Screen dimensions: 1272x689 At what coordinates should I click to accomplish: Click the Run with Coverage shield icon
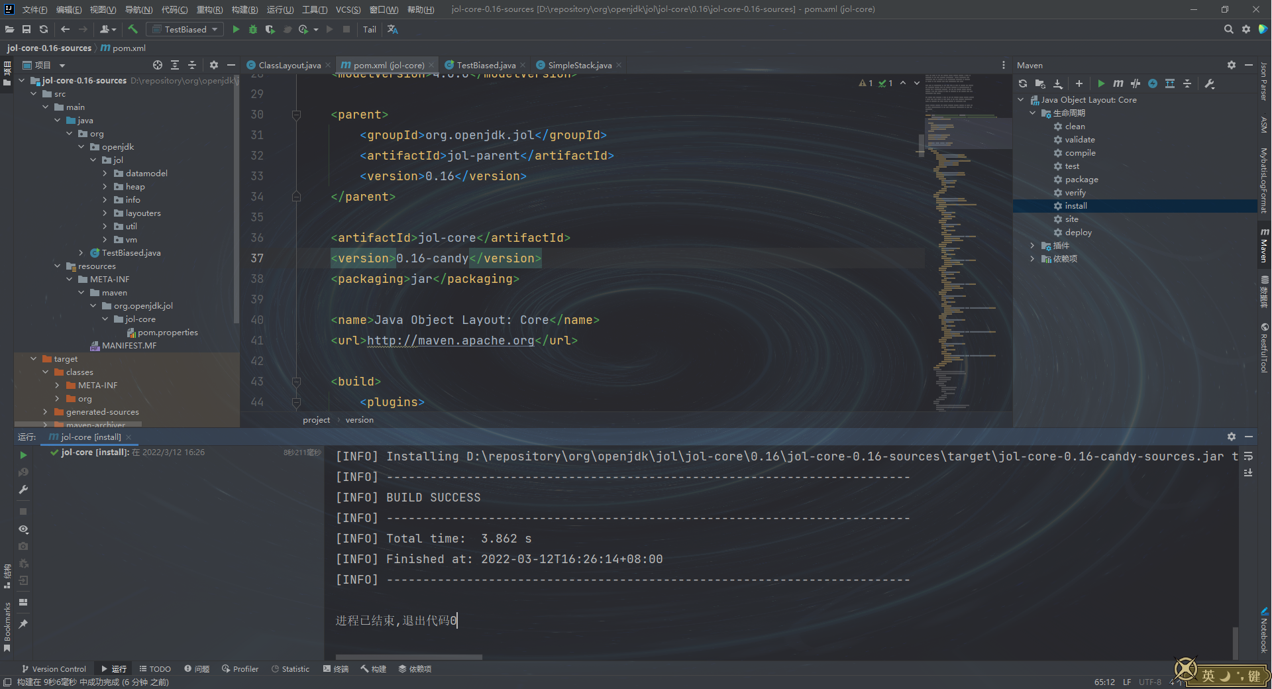(270, 29)
